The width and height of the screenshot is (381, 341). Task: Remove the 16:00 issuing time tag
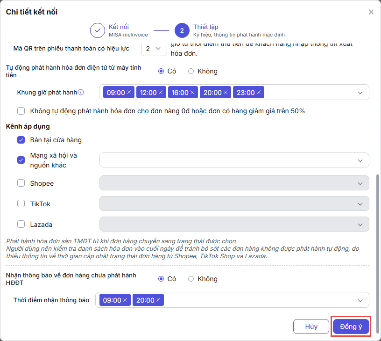pyautogui.click(x=192, y=93)
